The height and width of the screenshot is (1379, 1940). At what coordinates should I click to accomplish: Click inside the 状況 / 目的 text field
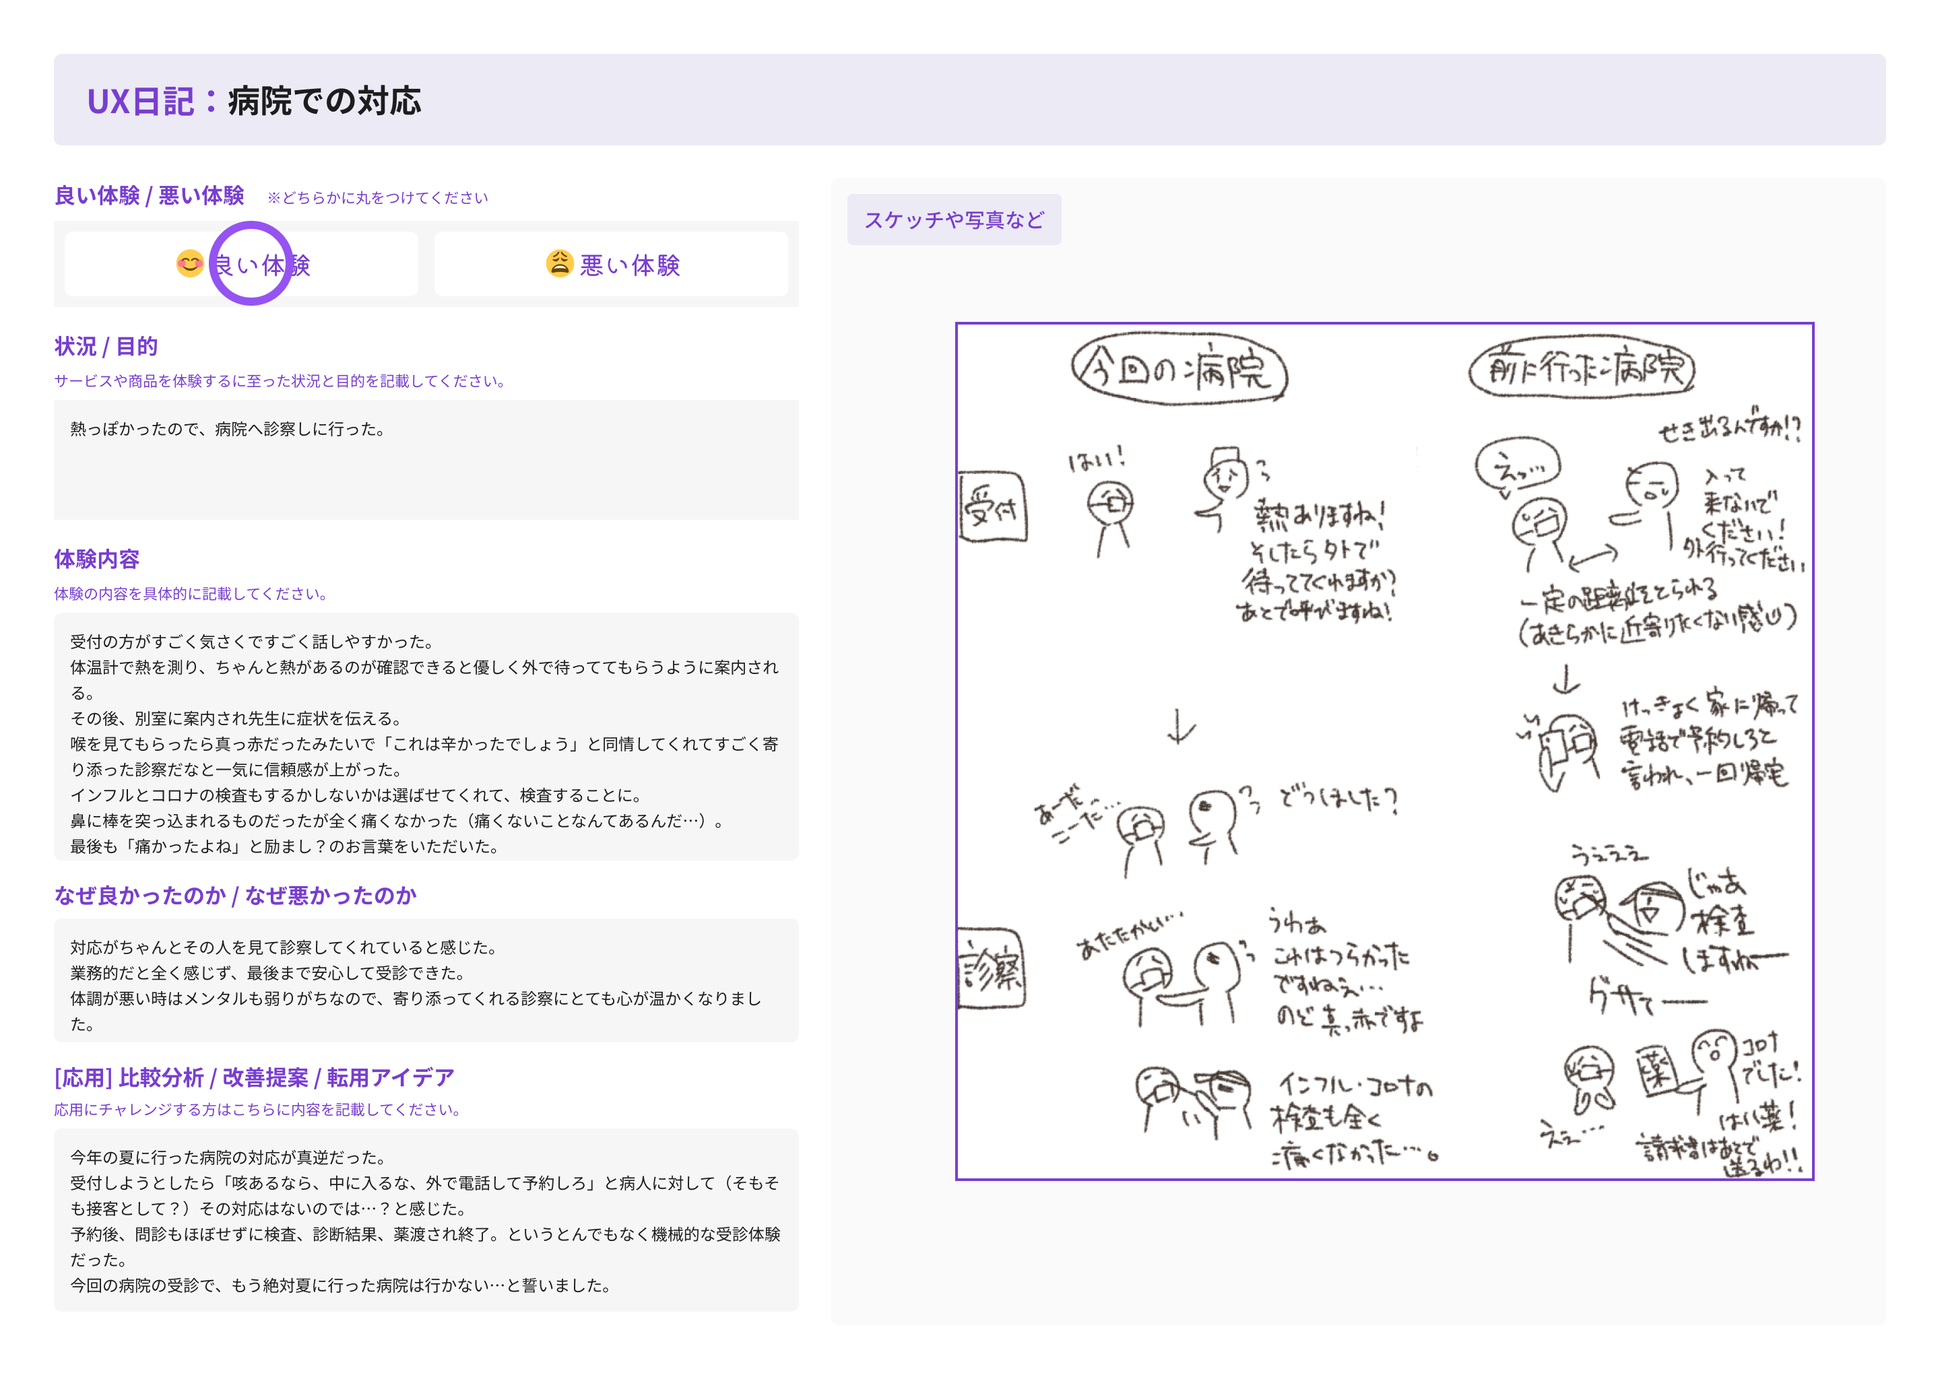coord(424,459)
